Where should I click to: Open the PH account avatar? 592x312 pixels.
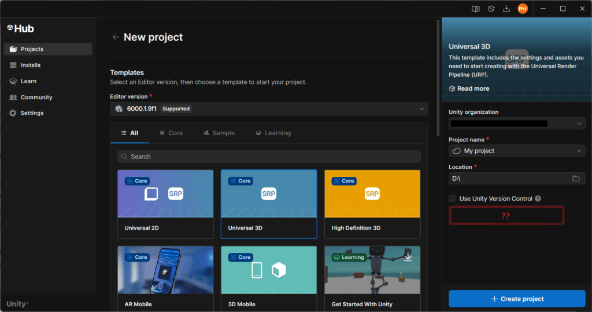point(523,9)
